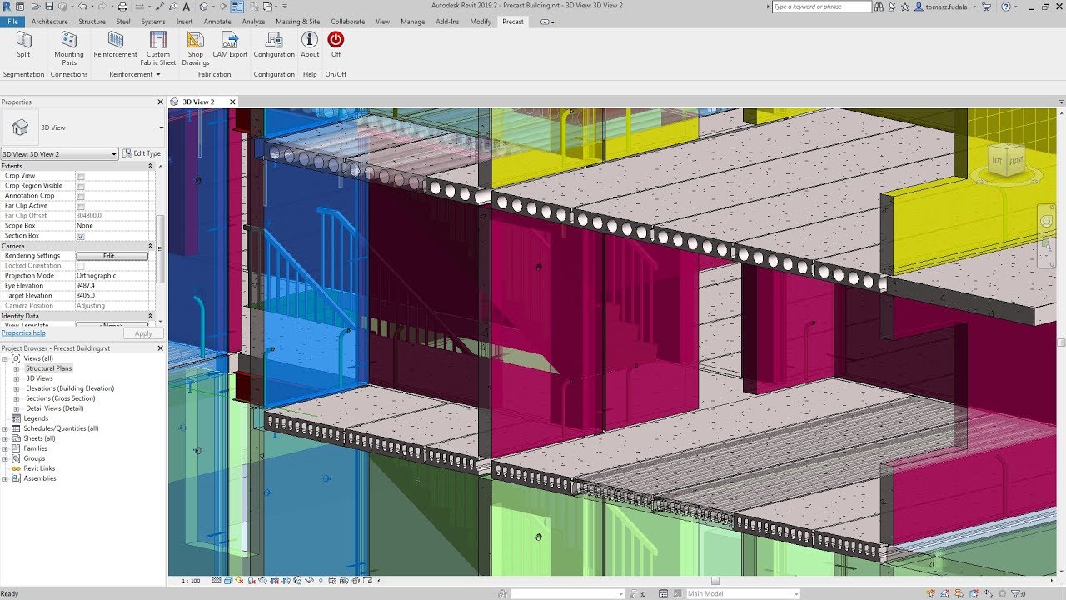Expand Structural Plans in Project Browser
Screen dimensions: 1066x600
tap(17, 367)
